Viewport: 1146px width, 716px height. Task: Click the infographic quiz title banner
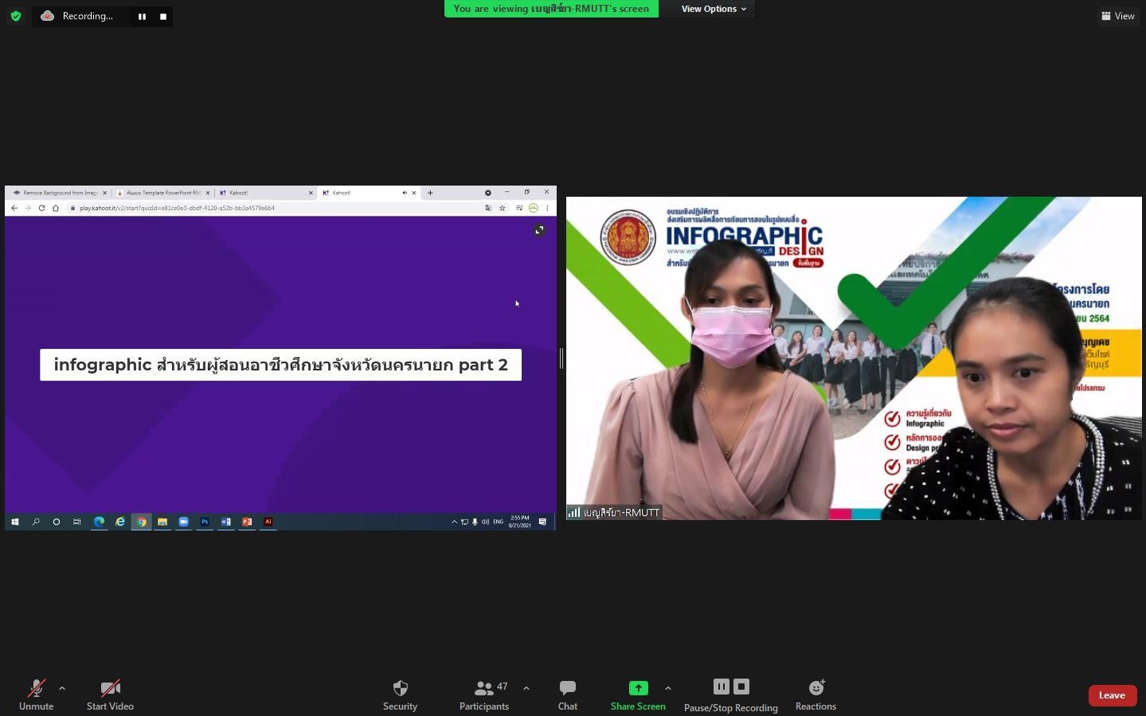(x=280, y=365)
